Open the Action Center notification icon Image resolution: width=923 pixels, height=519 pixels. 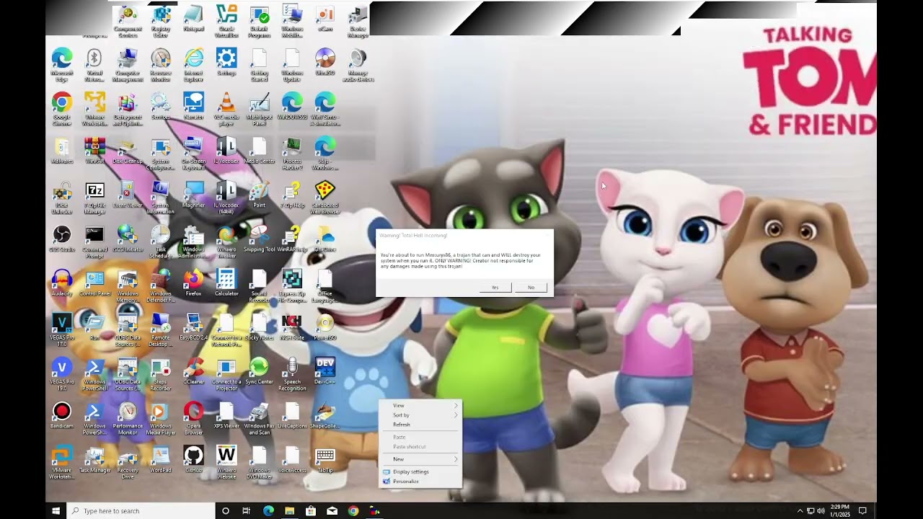point(862,511)
